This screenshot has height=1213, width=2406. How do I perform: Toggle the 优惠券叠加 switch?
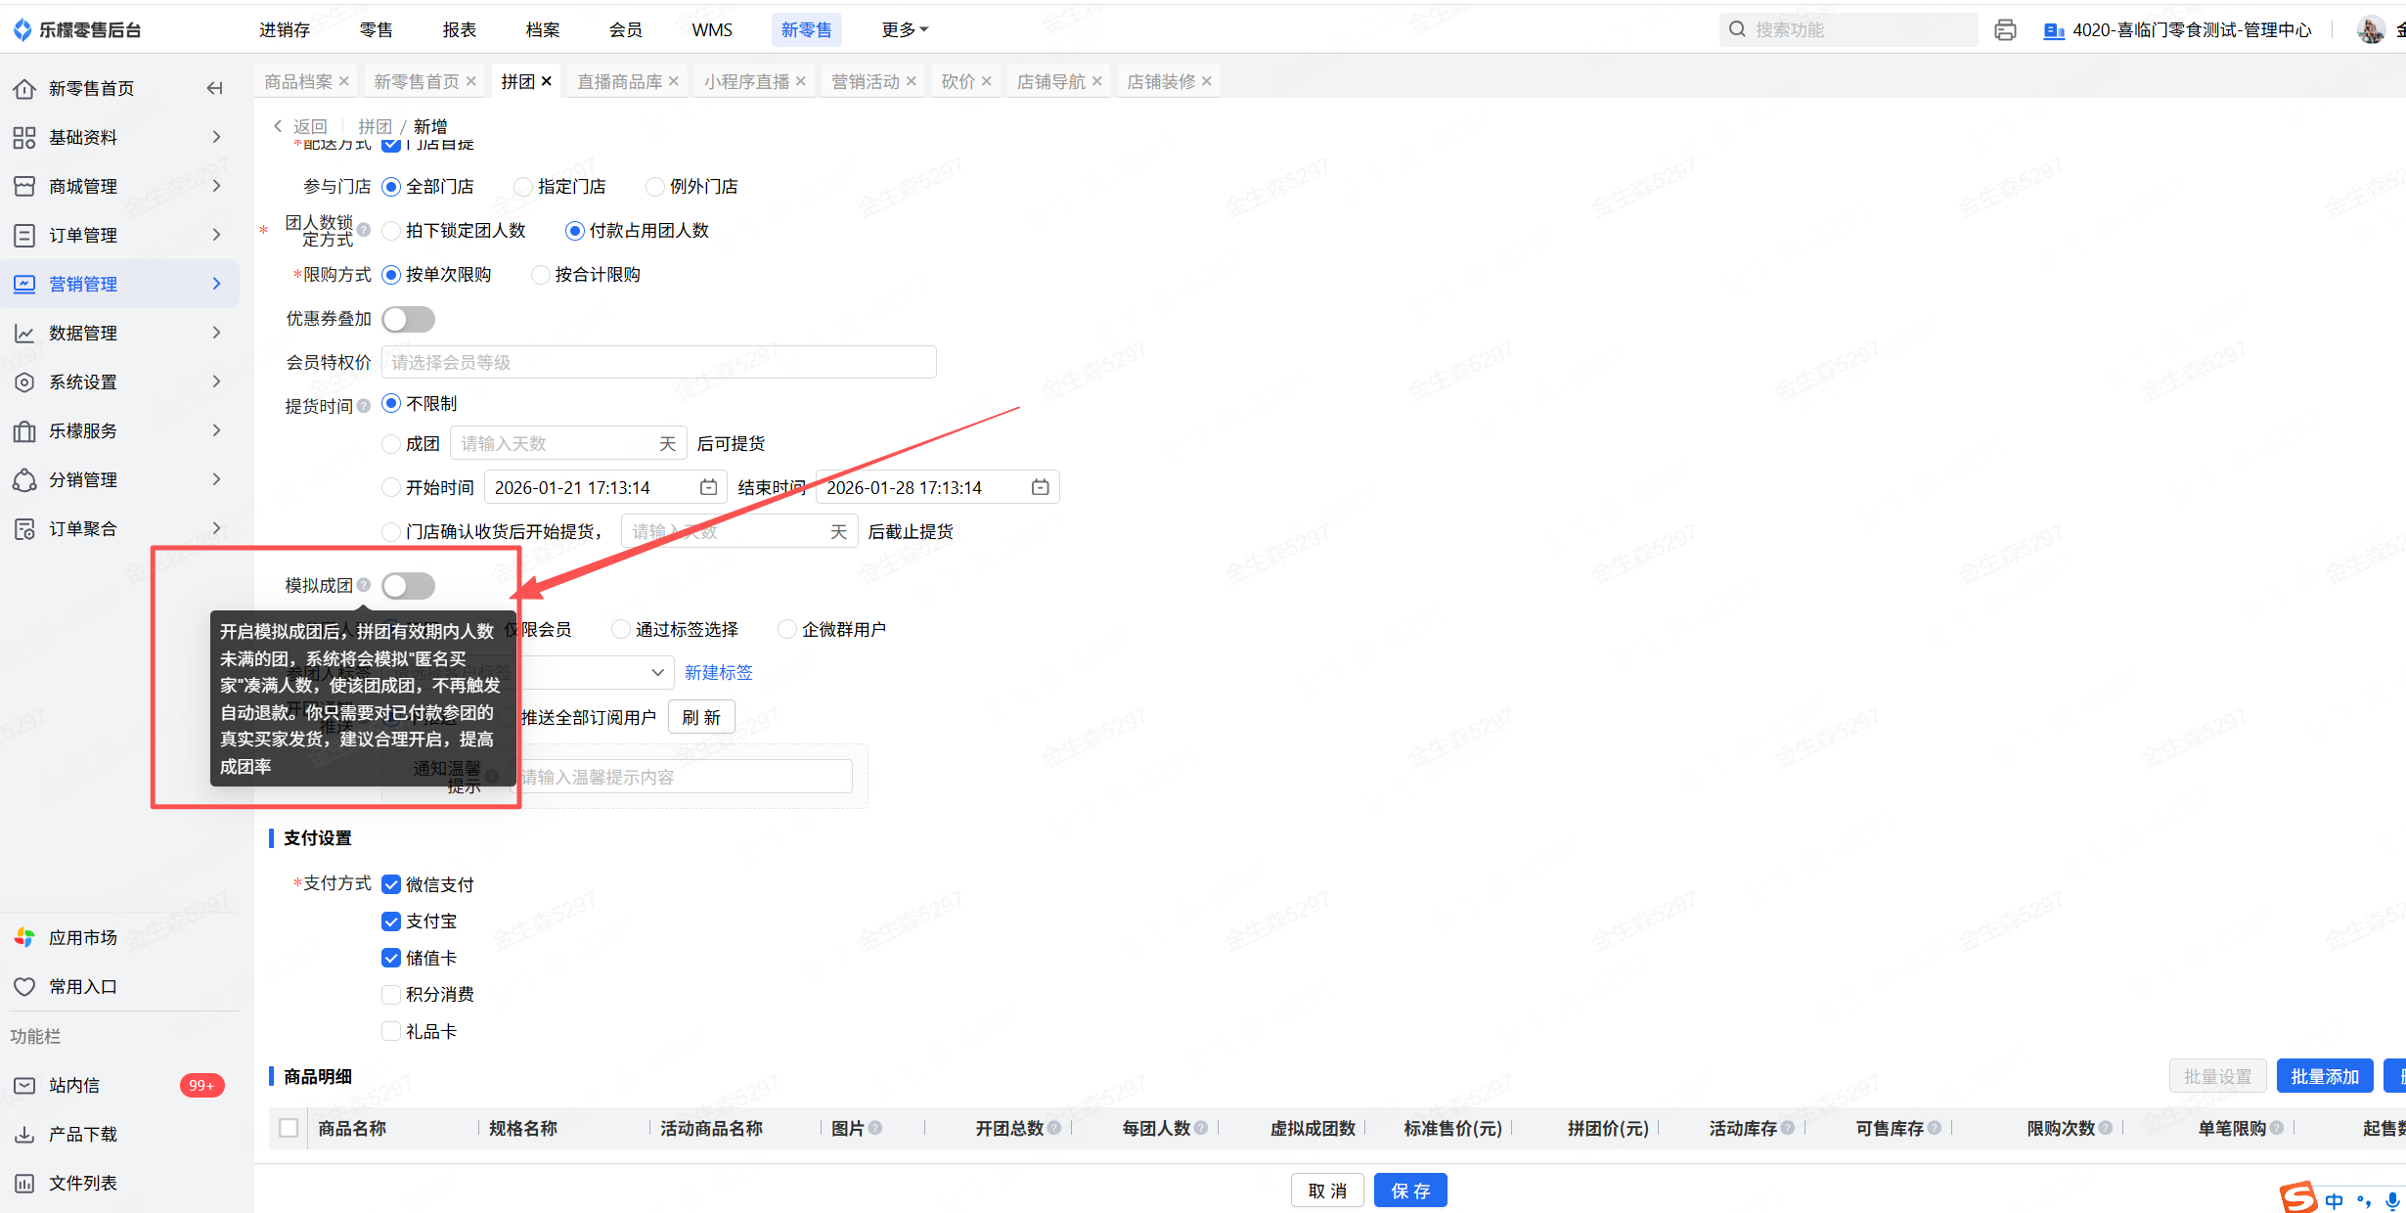(408, 319)
